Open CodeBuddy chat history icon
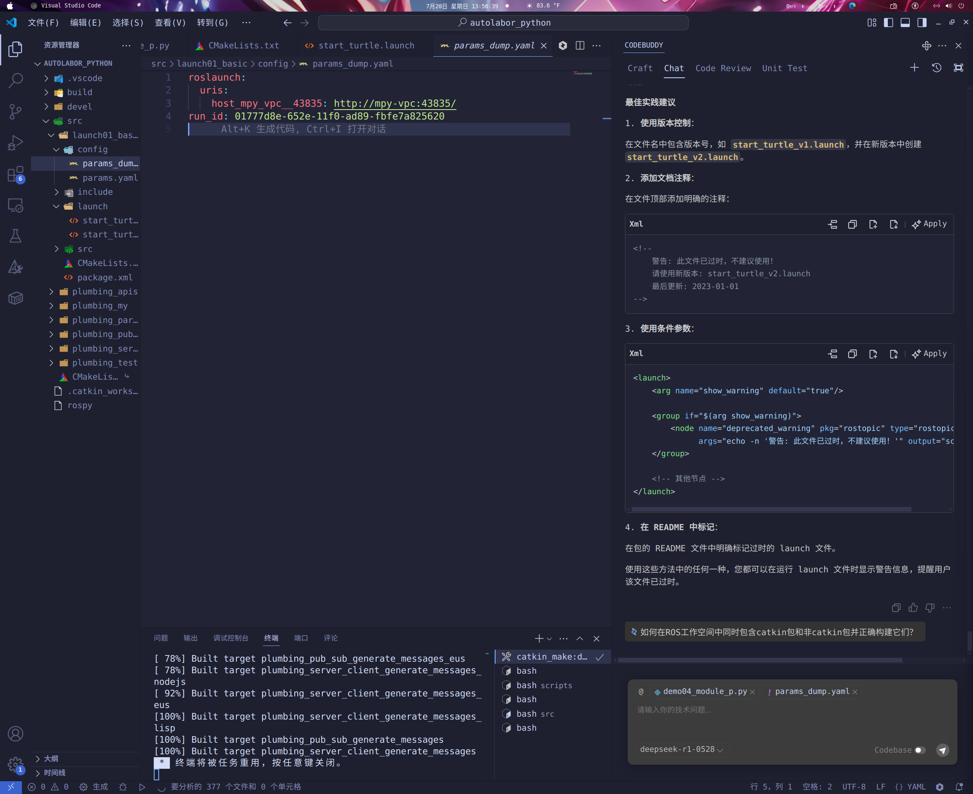The image size is (973, 794). 937,68
